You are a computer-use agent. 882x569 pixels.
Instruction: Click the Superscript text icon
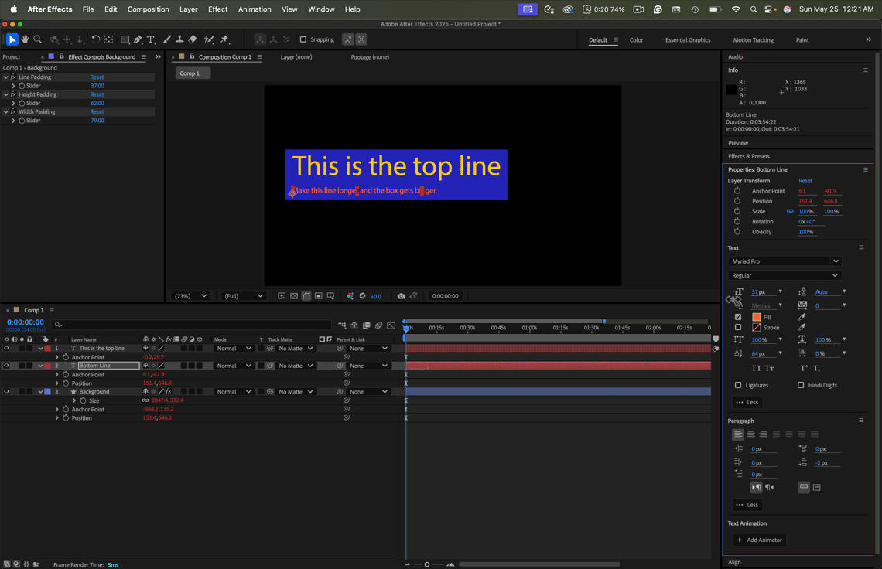[804, 368]
